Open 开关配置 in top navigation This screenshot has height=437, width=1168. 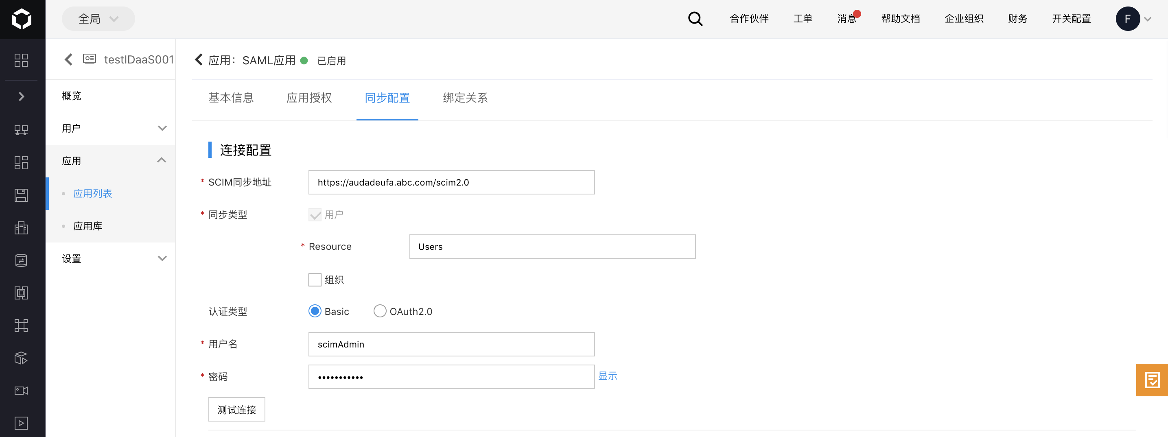1071,19
